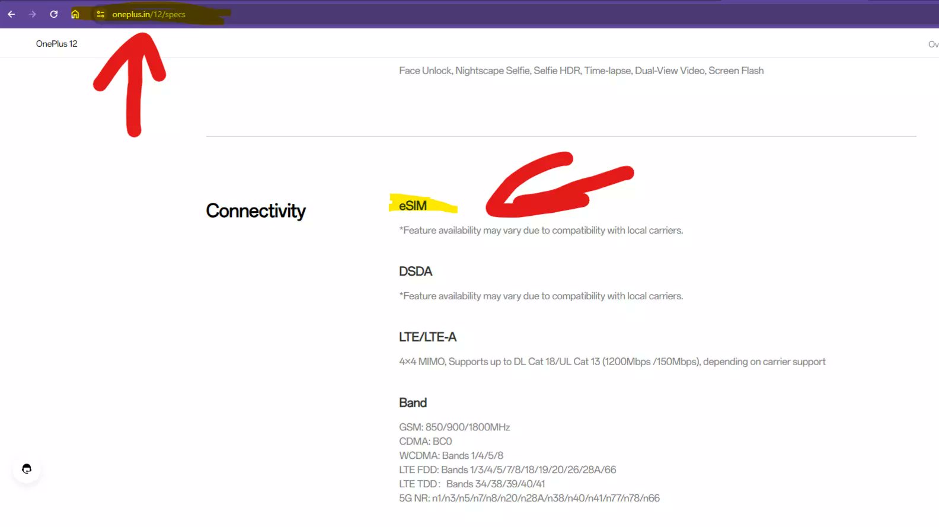Viewport: 939px width, 527px height.
Task: Open the OnePlus 12 product nav link
Action: pos(56,44)
